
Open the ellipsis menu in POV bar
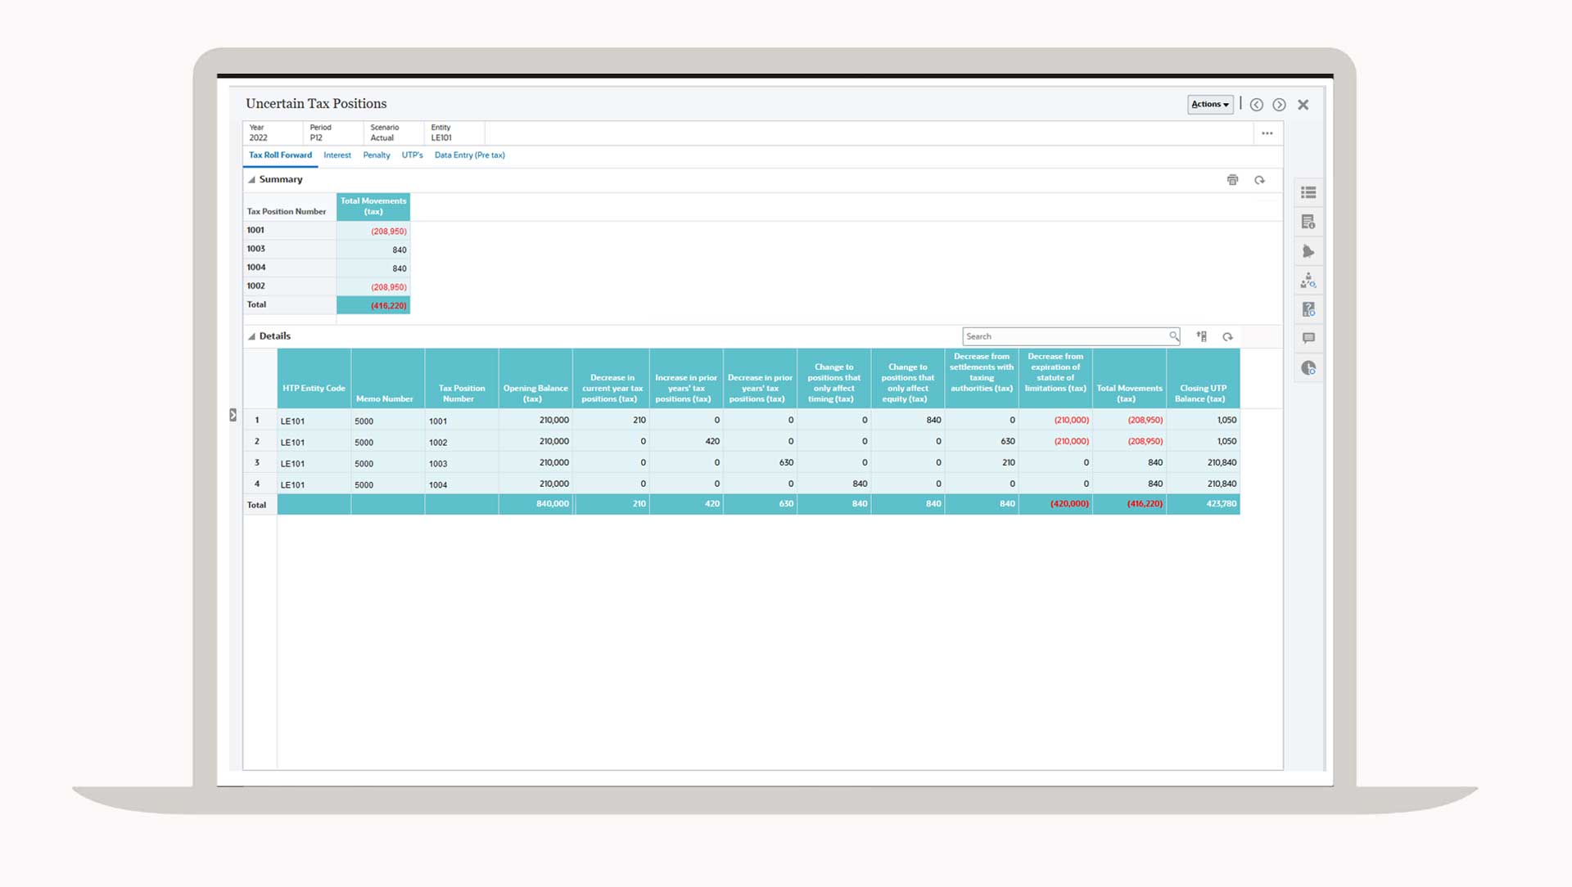tap(1267, 133)
